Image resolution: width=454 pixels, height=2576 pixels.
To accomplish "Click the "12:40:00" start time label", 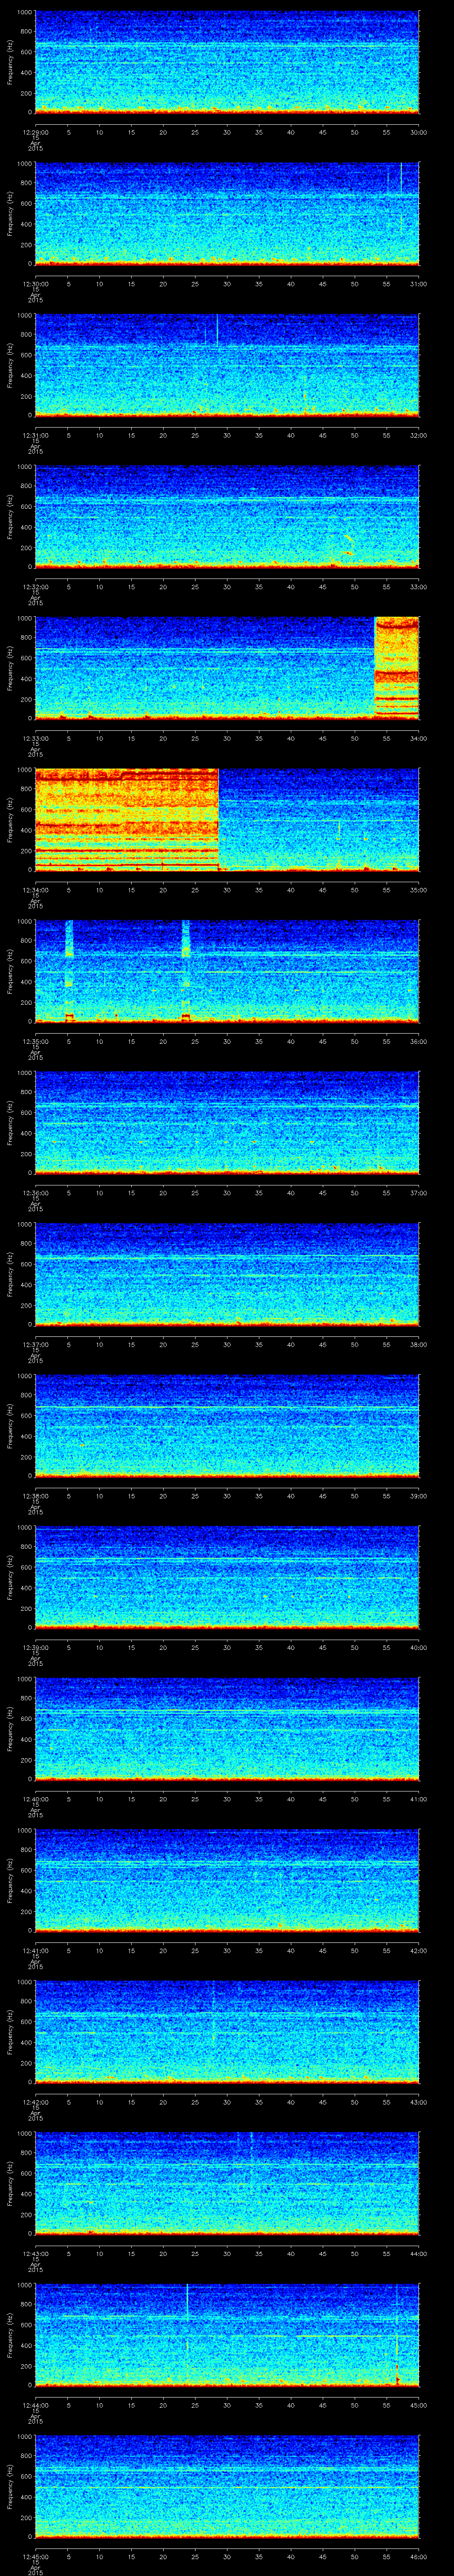I will [x=35, y=1799].
